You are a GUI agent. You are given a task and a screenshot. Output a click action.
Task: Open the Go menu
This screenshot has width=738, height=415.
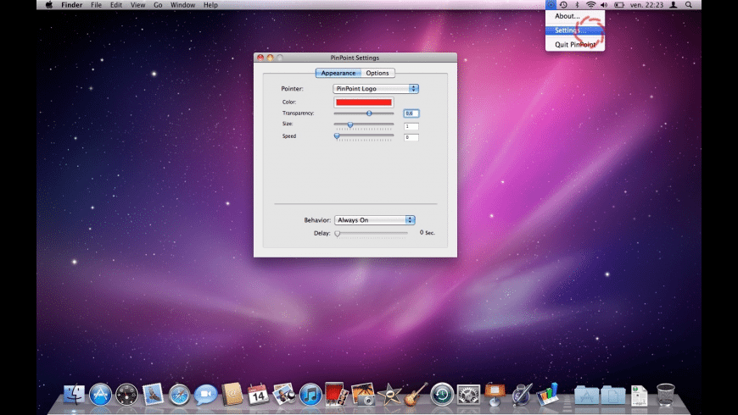[158, 5]
